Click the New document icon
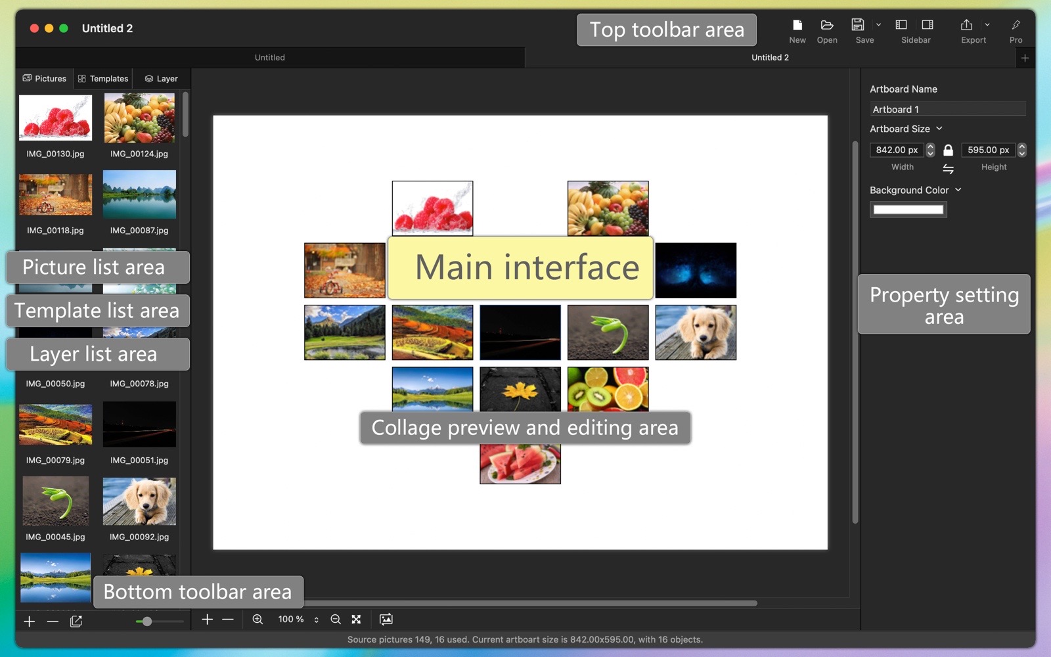This screenshot has width=1051, height=657. pyautogui.click(x=797, y=26)
